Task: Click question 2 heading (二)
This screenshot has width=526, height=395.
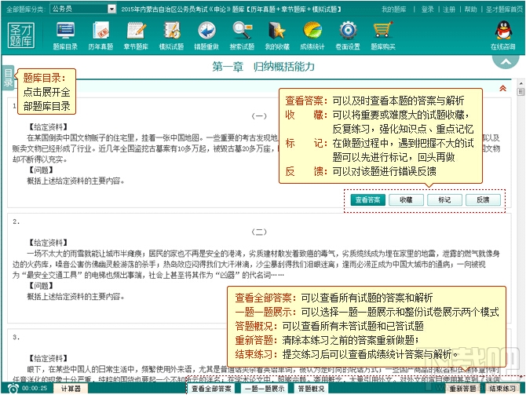Action: point(259,232)
